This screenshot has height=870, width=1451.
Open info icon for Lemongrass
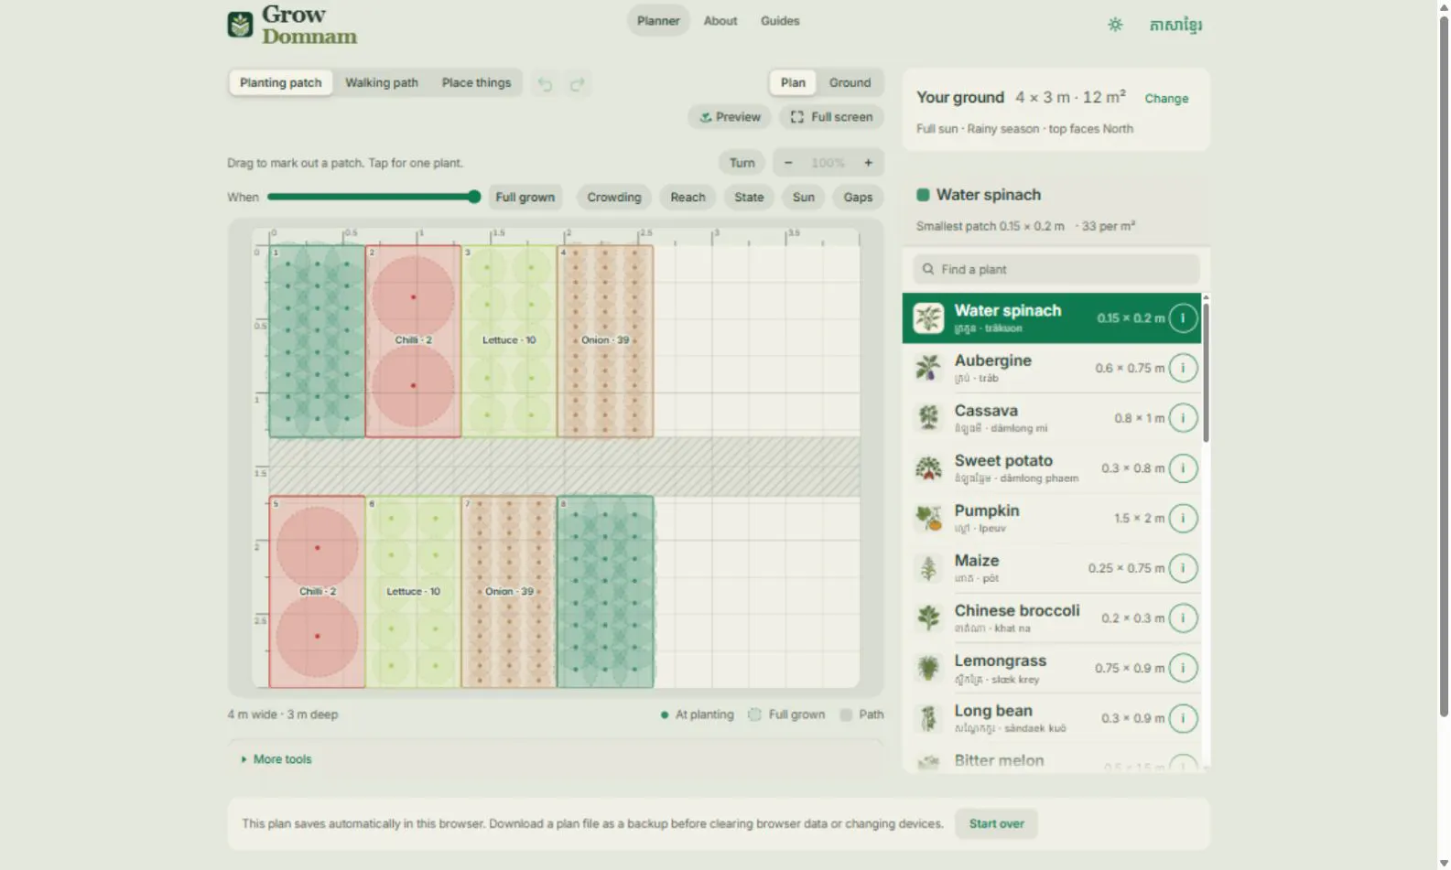point(1183,668)
